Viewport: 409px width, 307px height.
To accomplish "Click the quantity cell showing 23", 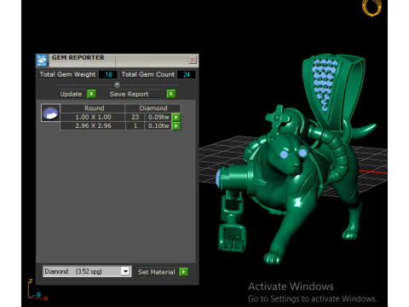I will pyautogui.click(x=135, y=117).
